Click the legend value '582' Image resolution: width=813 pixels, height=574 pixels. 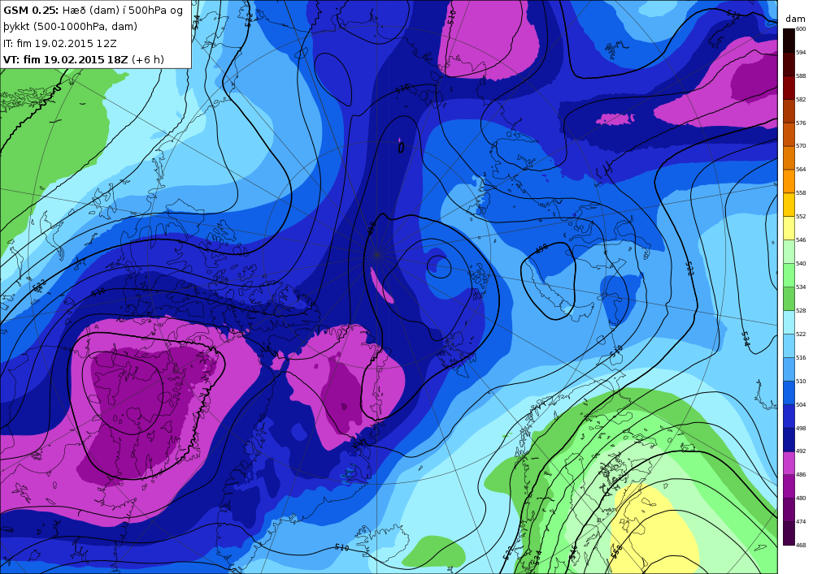coord(801,99)
